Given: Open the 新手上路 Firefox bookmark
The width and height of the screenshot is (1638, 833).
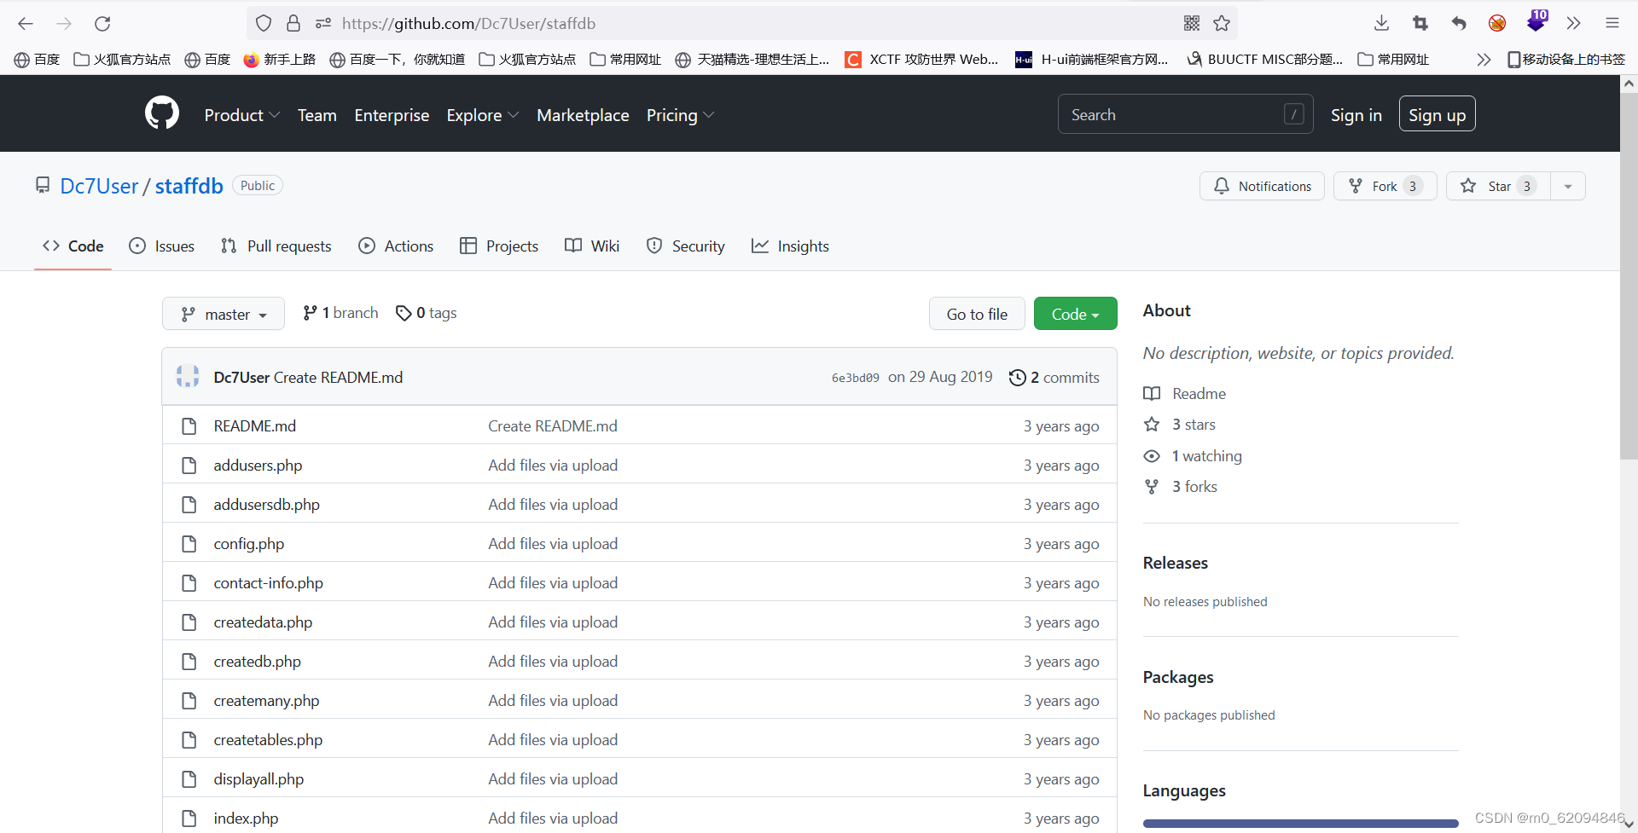Looking at the screenshot, I should click(x=280, y=59).
